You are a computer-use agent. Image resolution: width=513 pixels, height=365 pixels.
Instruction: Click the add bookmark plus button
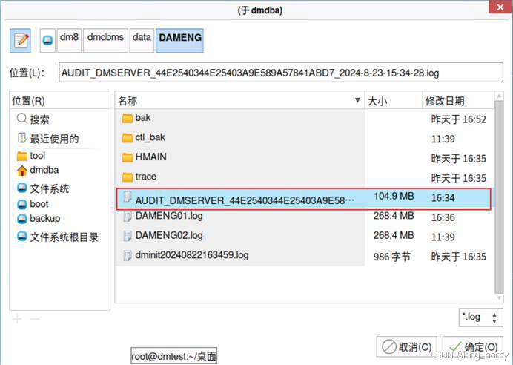point(17,318)
